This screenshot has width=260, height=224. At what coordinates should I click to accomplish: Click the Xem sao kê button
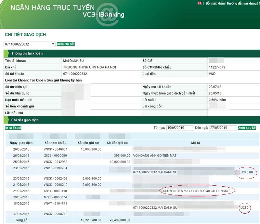pyautogui.click(x=247, y=128)
